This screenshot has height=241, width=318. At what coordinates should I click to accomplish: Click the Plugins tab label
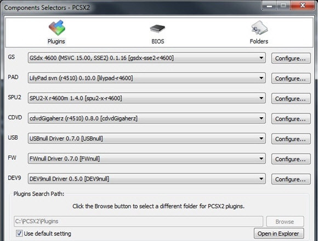(56, 41)
